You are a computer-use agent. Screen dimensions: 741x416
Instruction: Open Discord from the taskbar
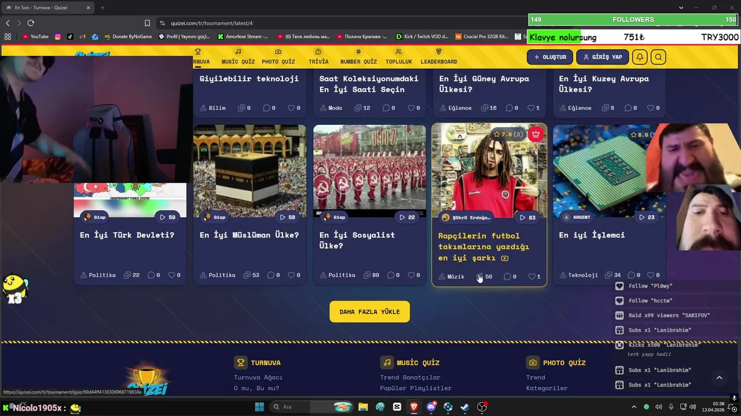[x=431, y=407]
